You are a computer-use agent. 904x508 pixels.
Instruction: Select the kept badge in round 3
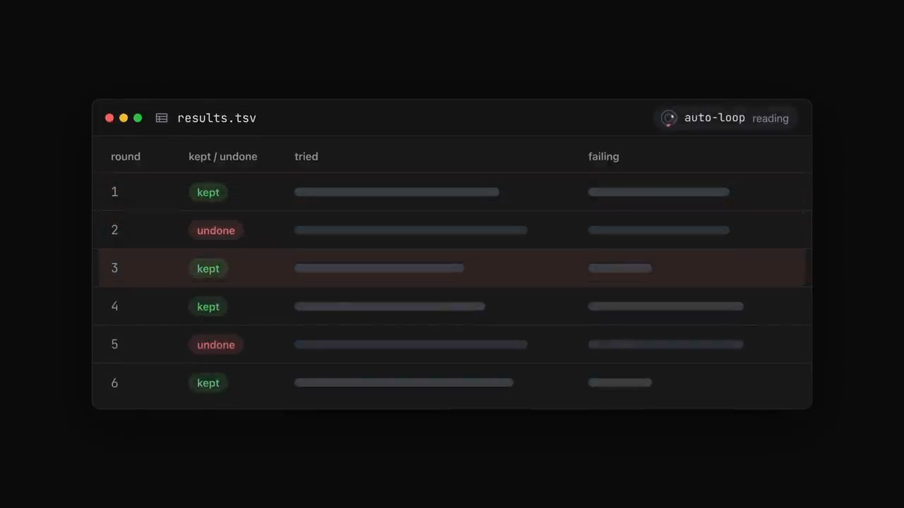[x=208, y=269]
